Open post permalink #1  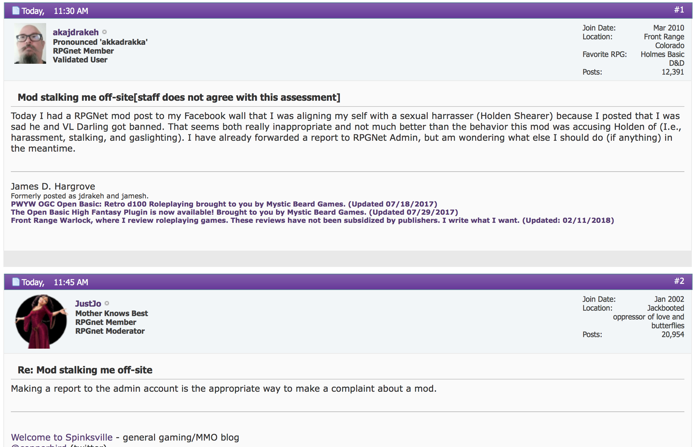pyautogui.click(x=679, y=10)
